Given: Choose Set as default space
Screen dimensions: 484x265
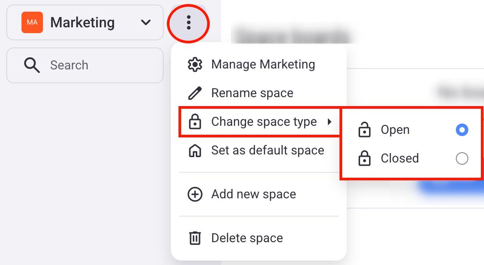Looking at the screenshot, I should tap(267, 150).
